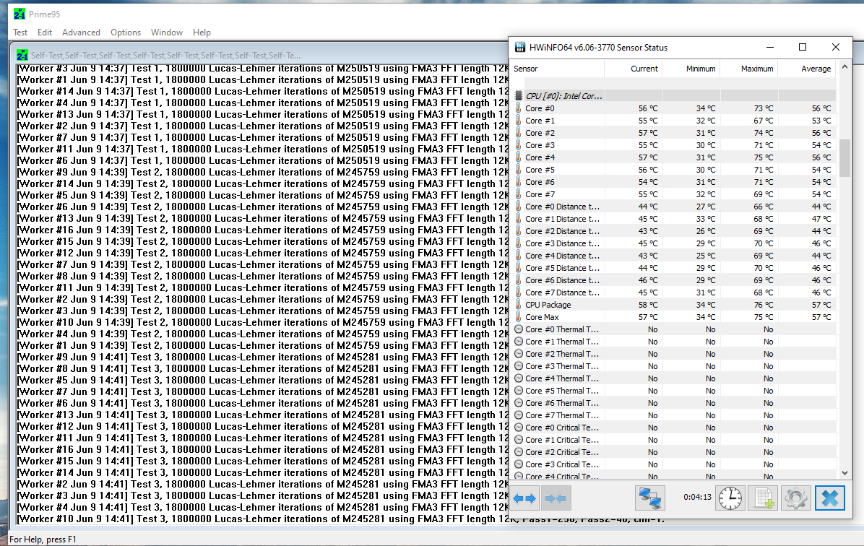Click thermometer icon of CPU Package row
The image size is (864, 546).
[x=519, y=305]
